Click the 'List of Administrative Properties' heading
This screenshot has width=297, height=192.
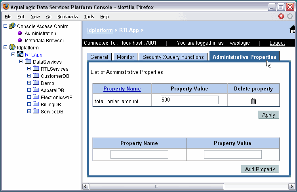(127, 72)
